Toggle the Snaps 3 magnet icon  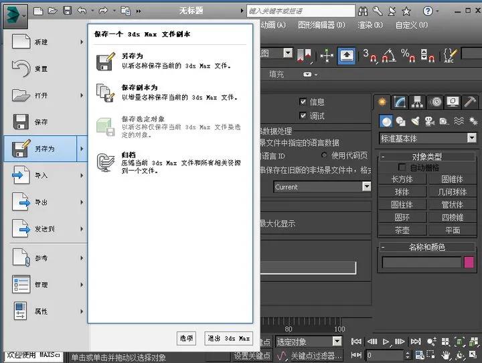coord(370,56)
